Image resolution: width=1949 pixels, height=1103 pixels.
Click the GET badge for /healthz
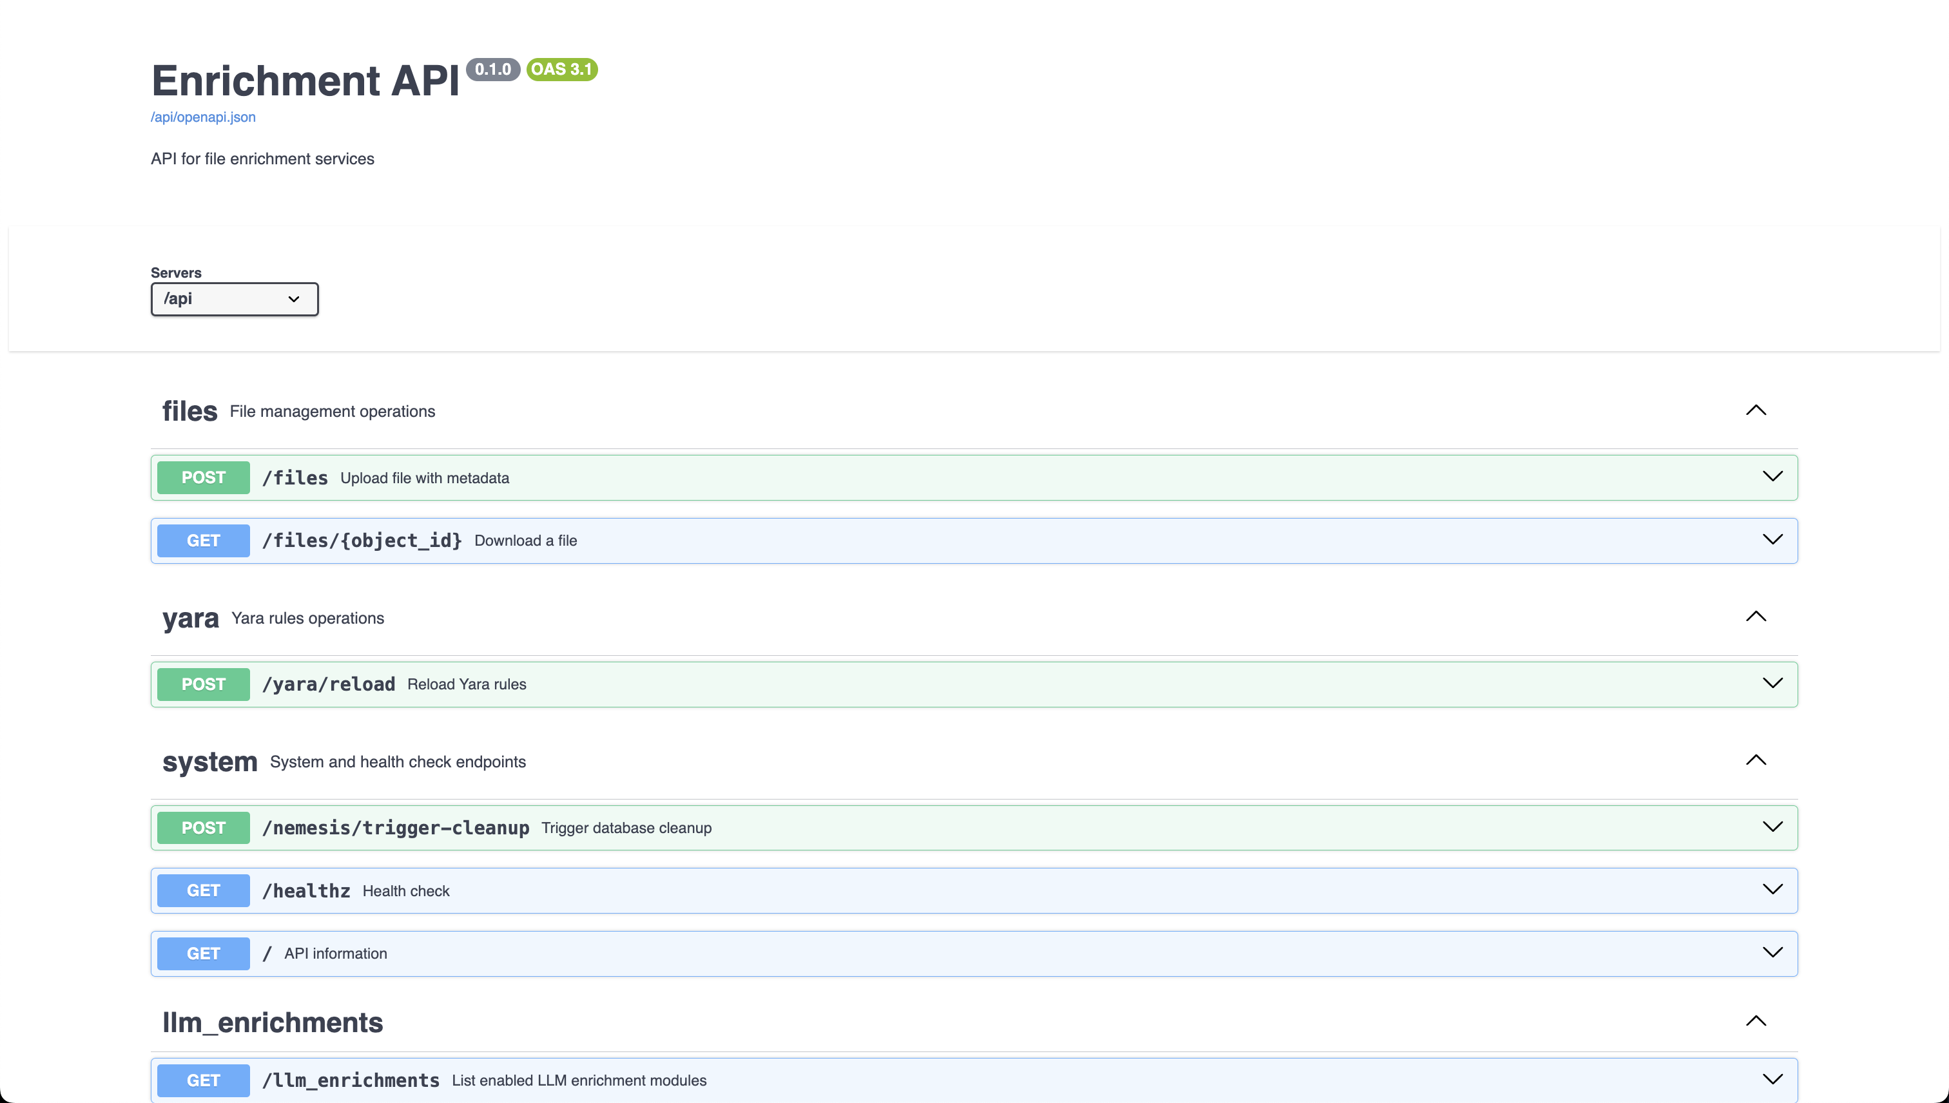[202, 890]
